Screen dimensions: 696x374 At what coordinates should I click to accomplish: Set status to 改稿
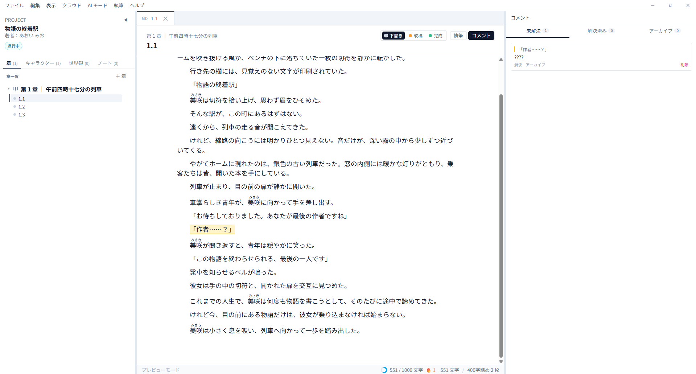coord(416,36)
